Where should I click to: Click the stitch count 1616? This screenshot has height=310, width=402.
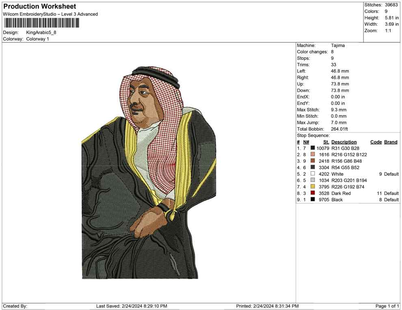(x=324, y=155)
